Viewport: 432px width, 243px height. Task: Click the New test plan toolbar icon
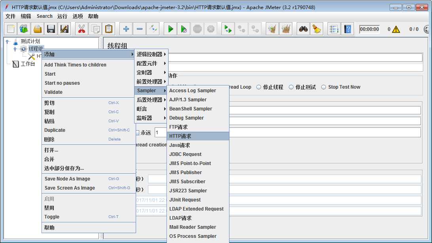(x=11, y=29)
